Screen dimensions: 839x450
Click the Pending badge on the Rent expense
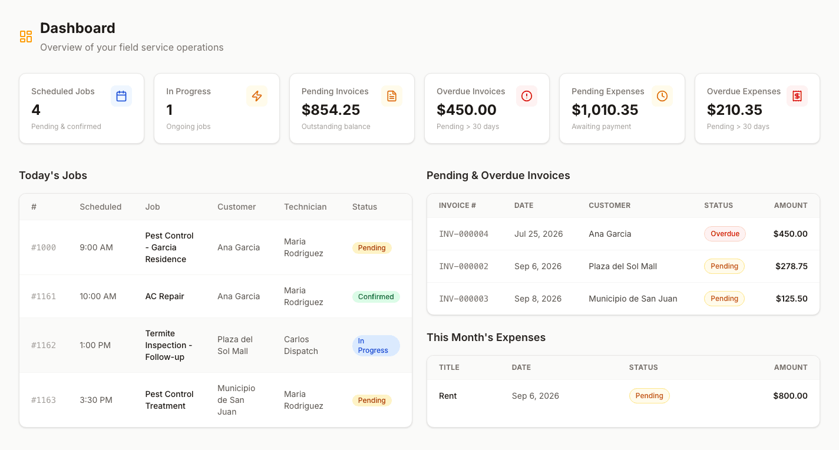point(649,396)
